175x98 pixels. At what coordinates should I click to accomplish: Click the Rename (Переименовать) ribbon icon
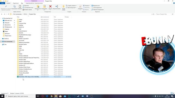pyautogui.click(x=57, y=7)
